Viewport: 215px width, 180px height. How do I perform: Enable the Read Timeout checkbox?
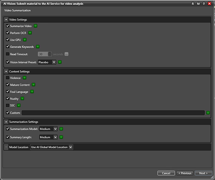click(8, 54)
